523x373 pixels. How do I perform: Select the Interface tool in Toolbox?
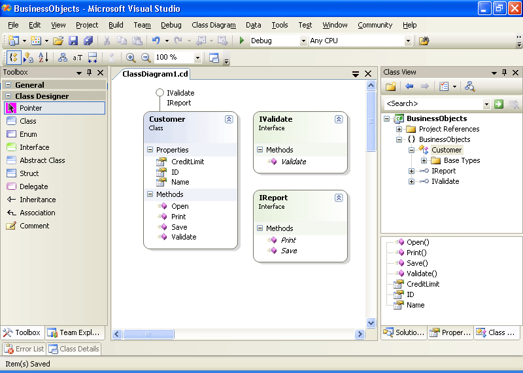[34, 147]
